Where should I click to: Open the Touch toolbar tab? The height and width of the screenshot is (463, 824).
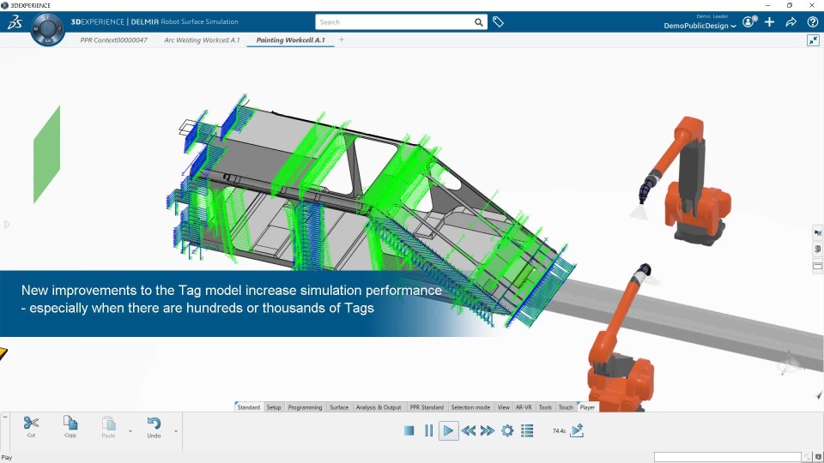(566, 407)
